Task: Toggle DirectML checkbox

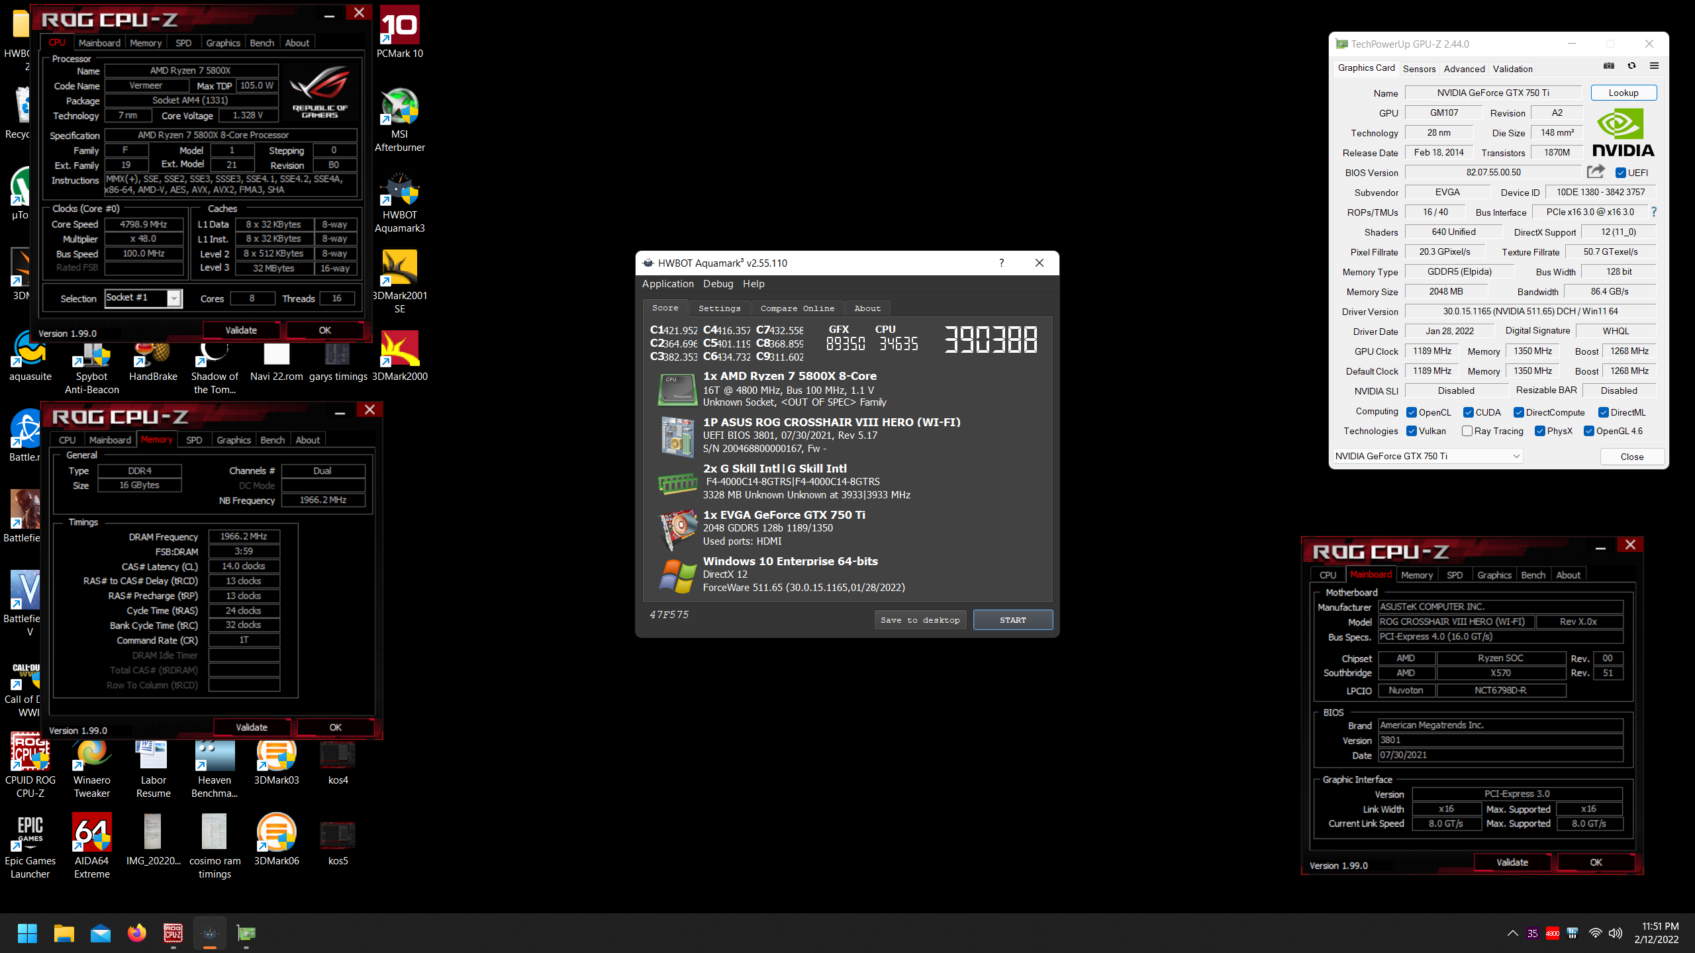Action: [x=1604, y=412]
